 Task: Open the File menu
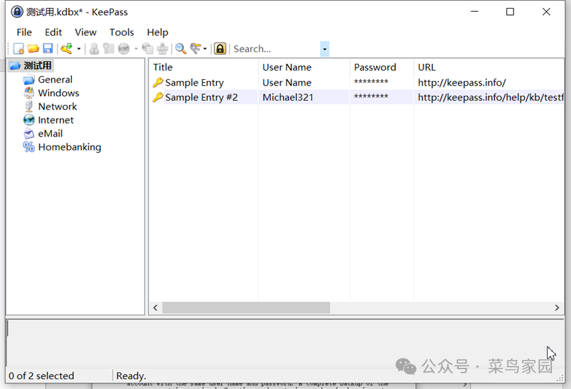tap(24, 32)
